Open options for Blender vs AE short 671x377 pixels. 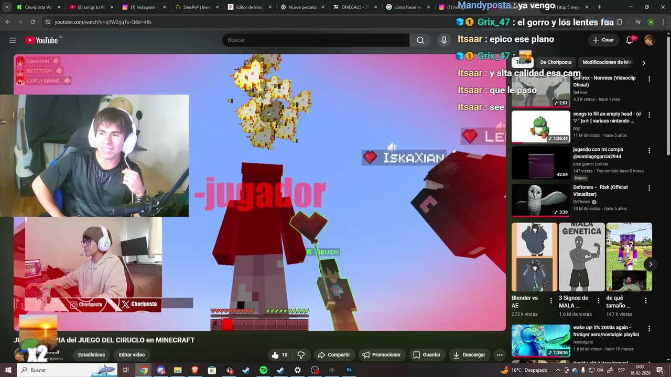[x=550, y=301]
